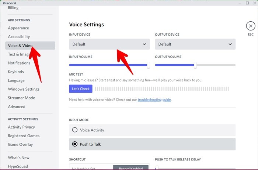Click the shortcut keybind input field
Viewport: 258px width, 170px height.
click(91, 167)
